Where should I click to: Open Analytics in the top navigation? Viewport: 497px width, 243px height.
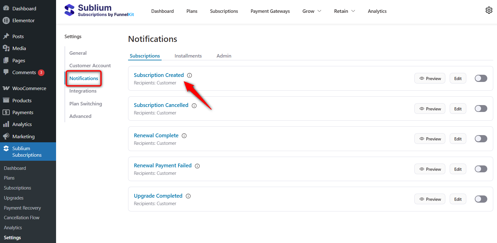click(x=377, y=11)
